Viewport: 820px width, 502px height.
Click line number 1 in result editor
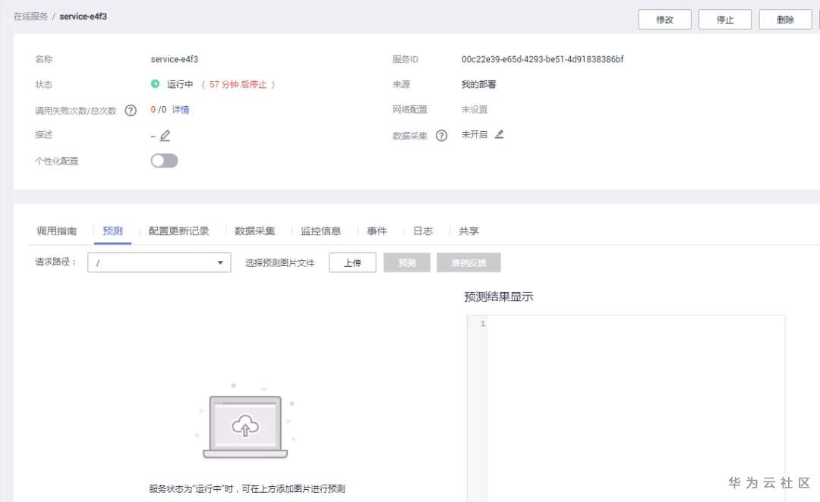[x=483, y=324]
